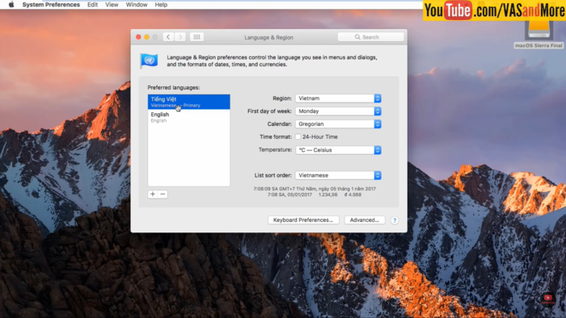Open the Help menu
The image size is (566, 318).
161,5
